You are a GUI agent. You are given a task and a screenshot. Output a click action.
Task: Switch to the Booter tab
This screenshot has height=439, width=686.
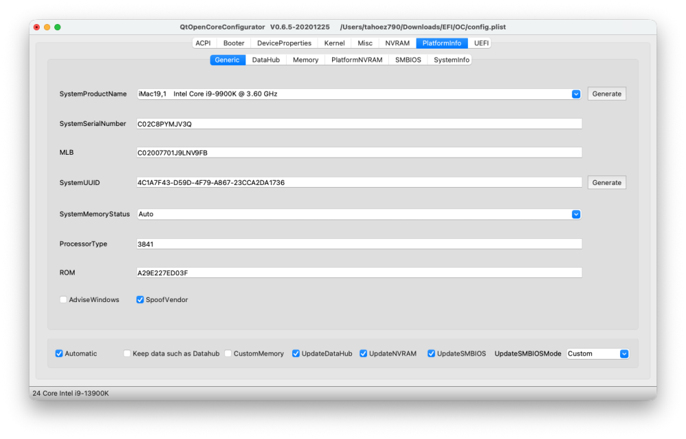tap(234, 43)
